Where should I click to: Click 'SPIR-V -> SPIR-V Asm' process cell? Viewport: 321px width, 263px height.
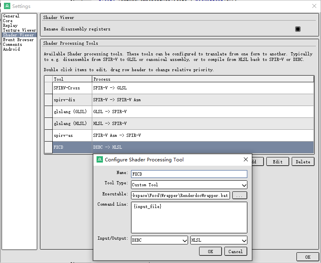click(203, 100)
